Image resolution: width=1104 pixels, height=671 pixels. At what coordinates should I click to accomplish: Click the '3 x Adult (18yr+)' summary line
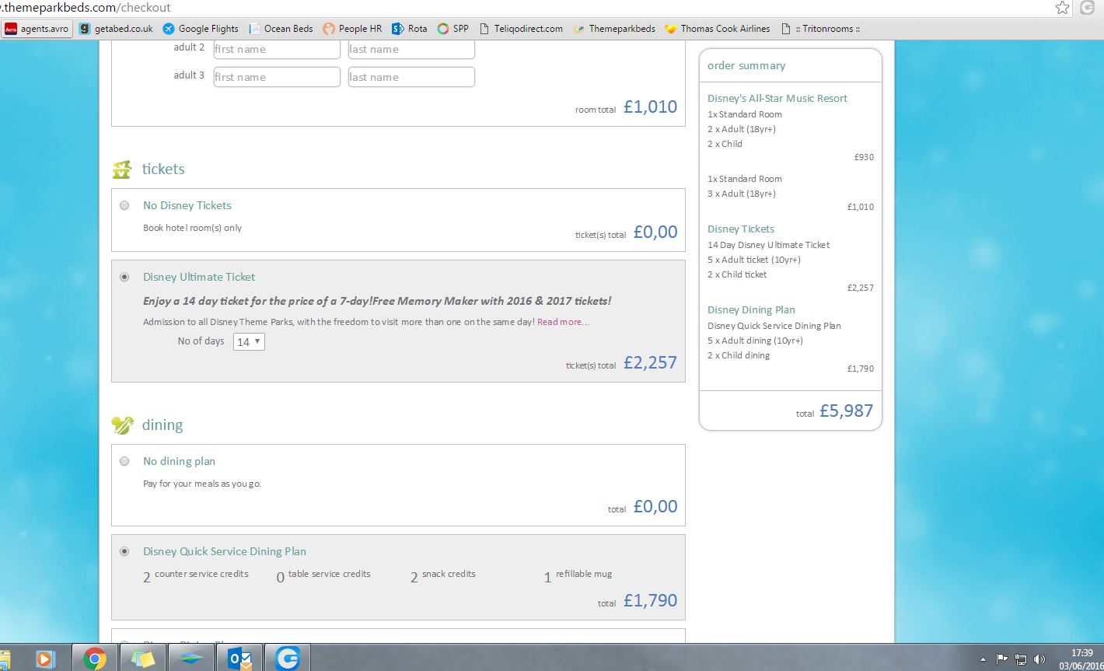742,194
